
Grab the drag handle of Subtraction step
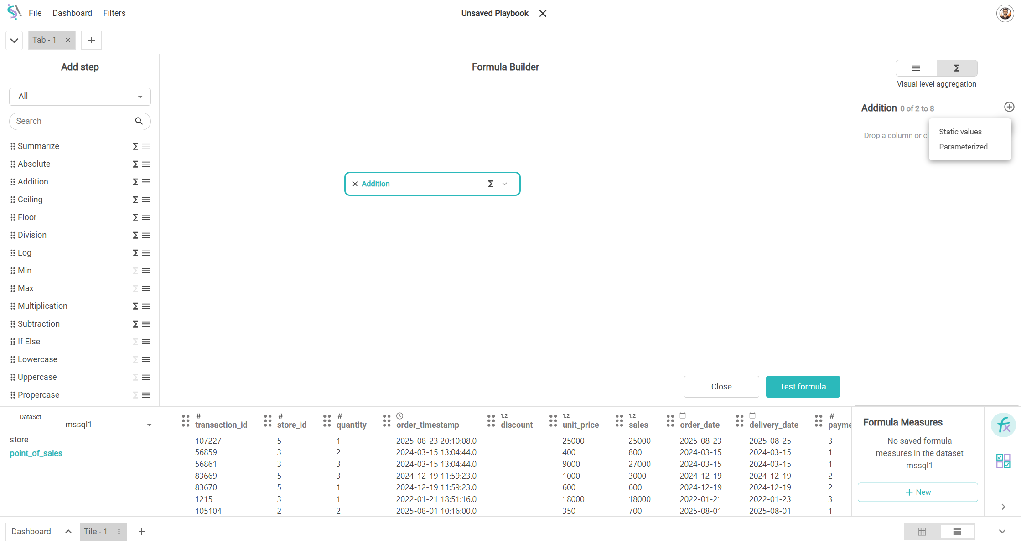pos(13,324)
